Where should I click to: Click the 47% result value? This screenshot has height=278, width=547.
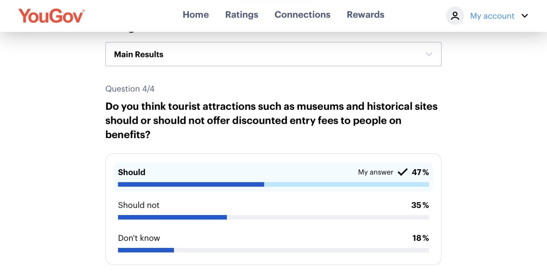point(420,172)
